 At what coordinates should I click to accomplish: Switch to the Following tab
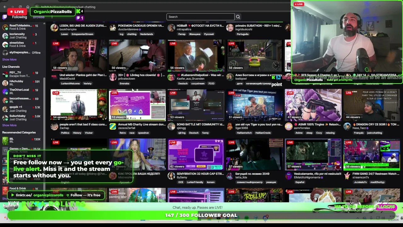click(x=20, y=17)
